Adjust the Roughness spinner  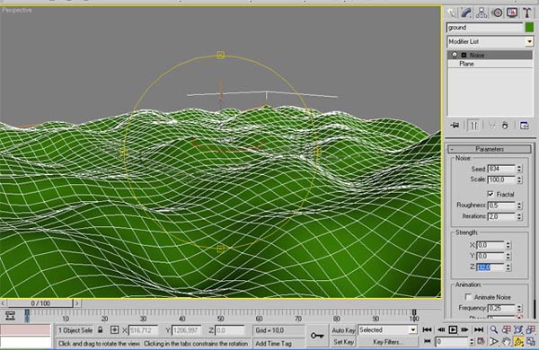pyautogui.click(x=519, y=206)
